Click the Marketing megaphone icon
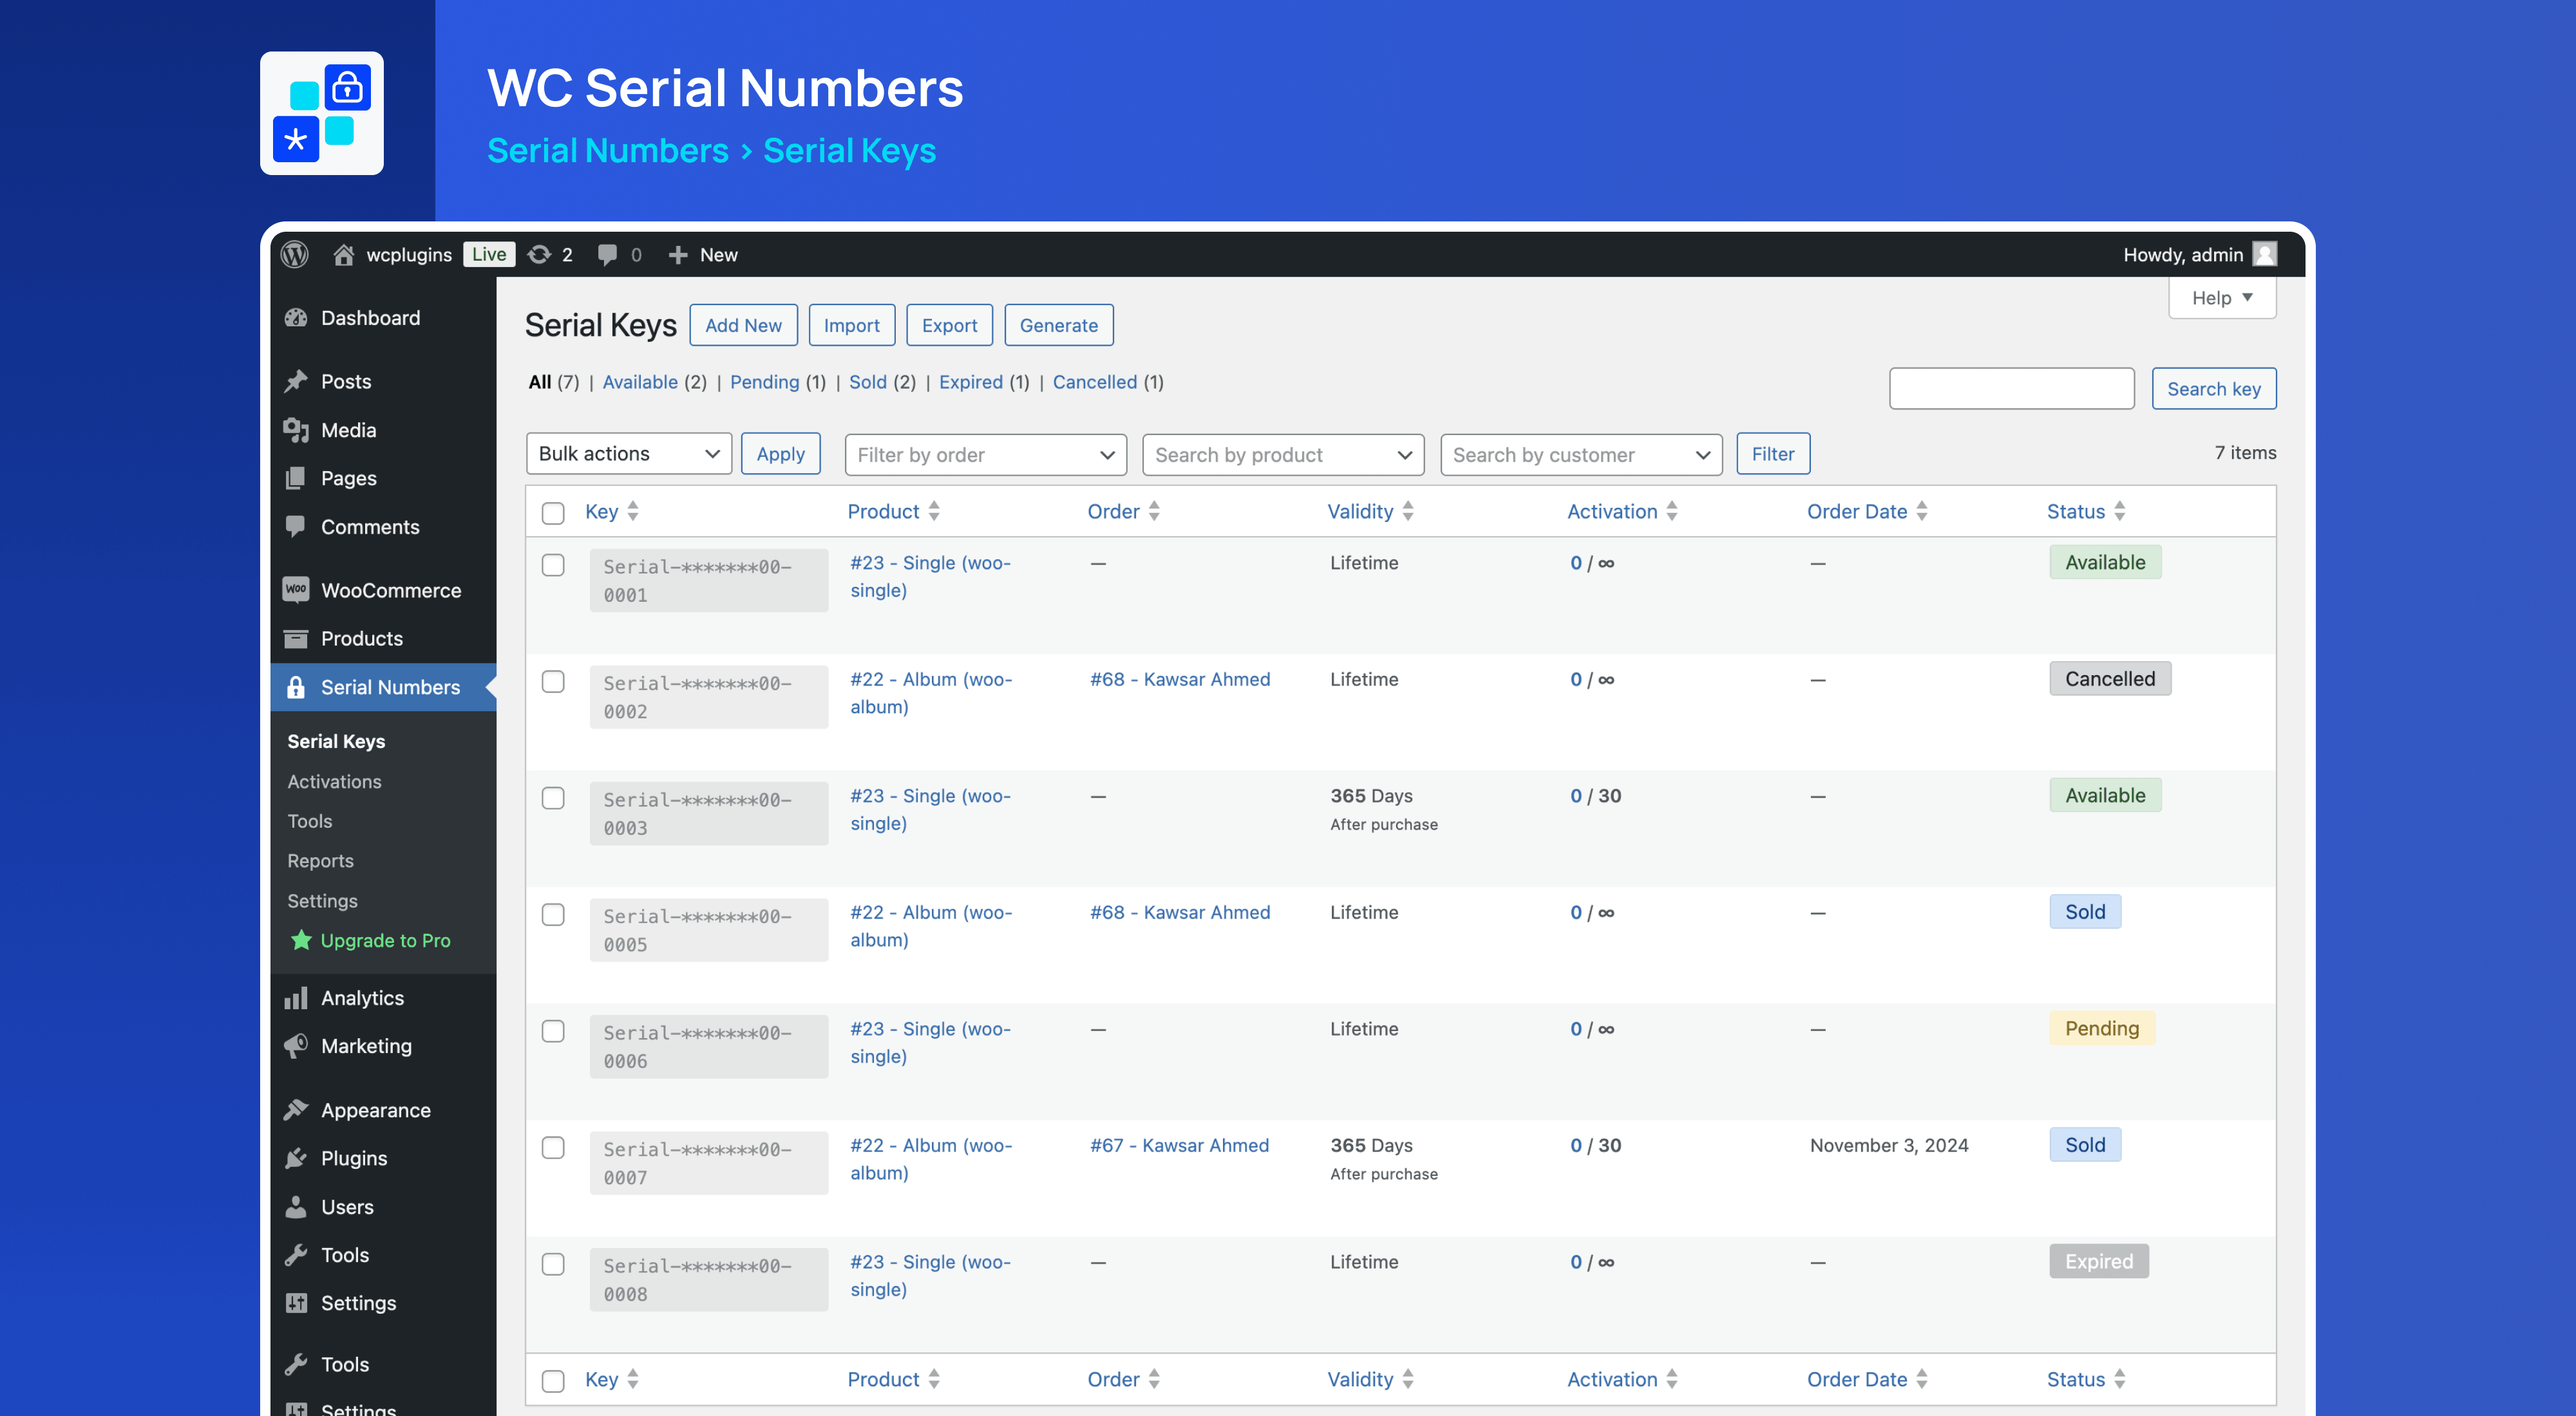The width and height of the screenshot is (2576, 1416). pyautogui.click(x=296, y=1047)
